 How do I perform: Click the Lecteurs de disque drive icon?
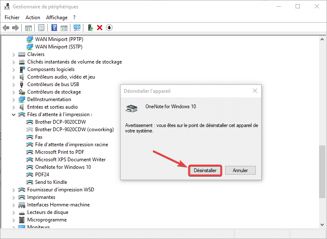point(22,213)
